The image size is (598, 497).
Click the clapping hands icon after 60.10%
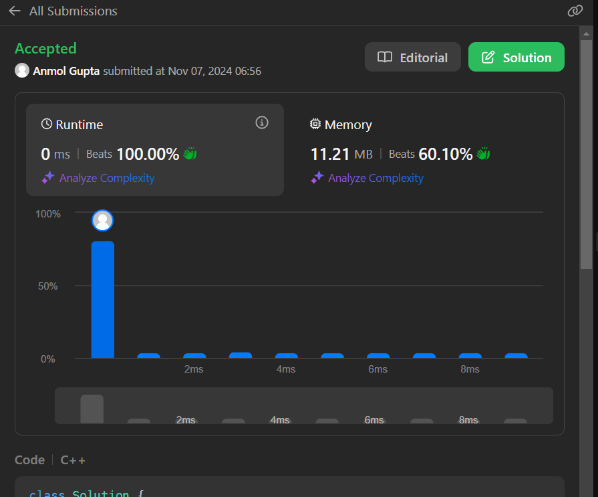483,154
